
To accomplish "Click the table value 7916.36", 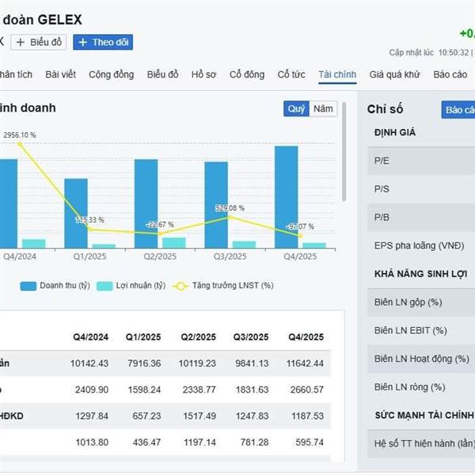I will [144, 363].
